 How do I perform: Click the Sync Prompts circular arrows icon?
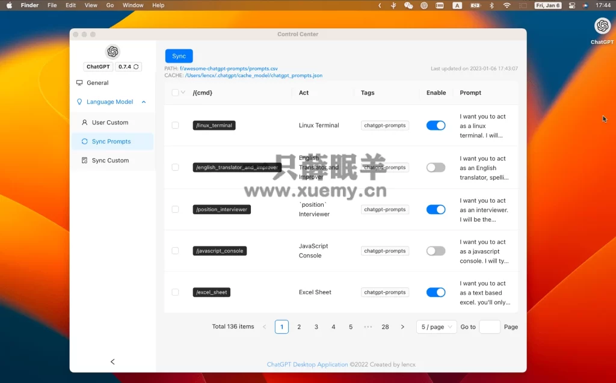pos(84,141)
